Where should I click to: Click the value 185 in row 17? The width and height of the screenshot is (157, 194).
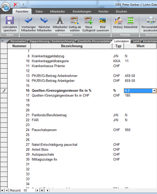[128, 95]
